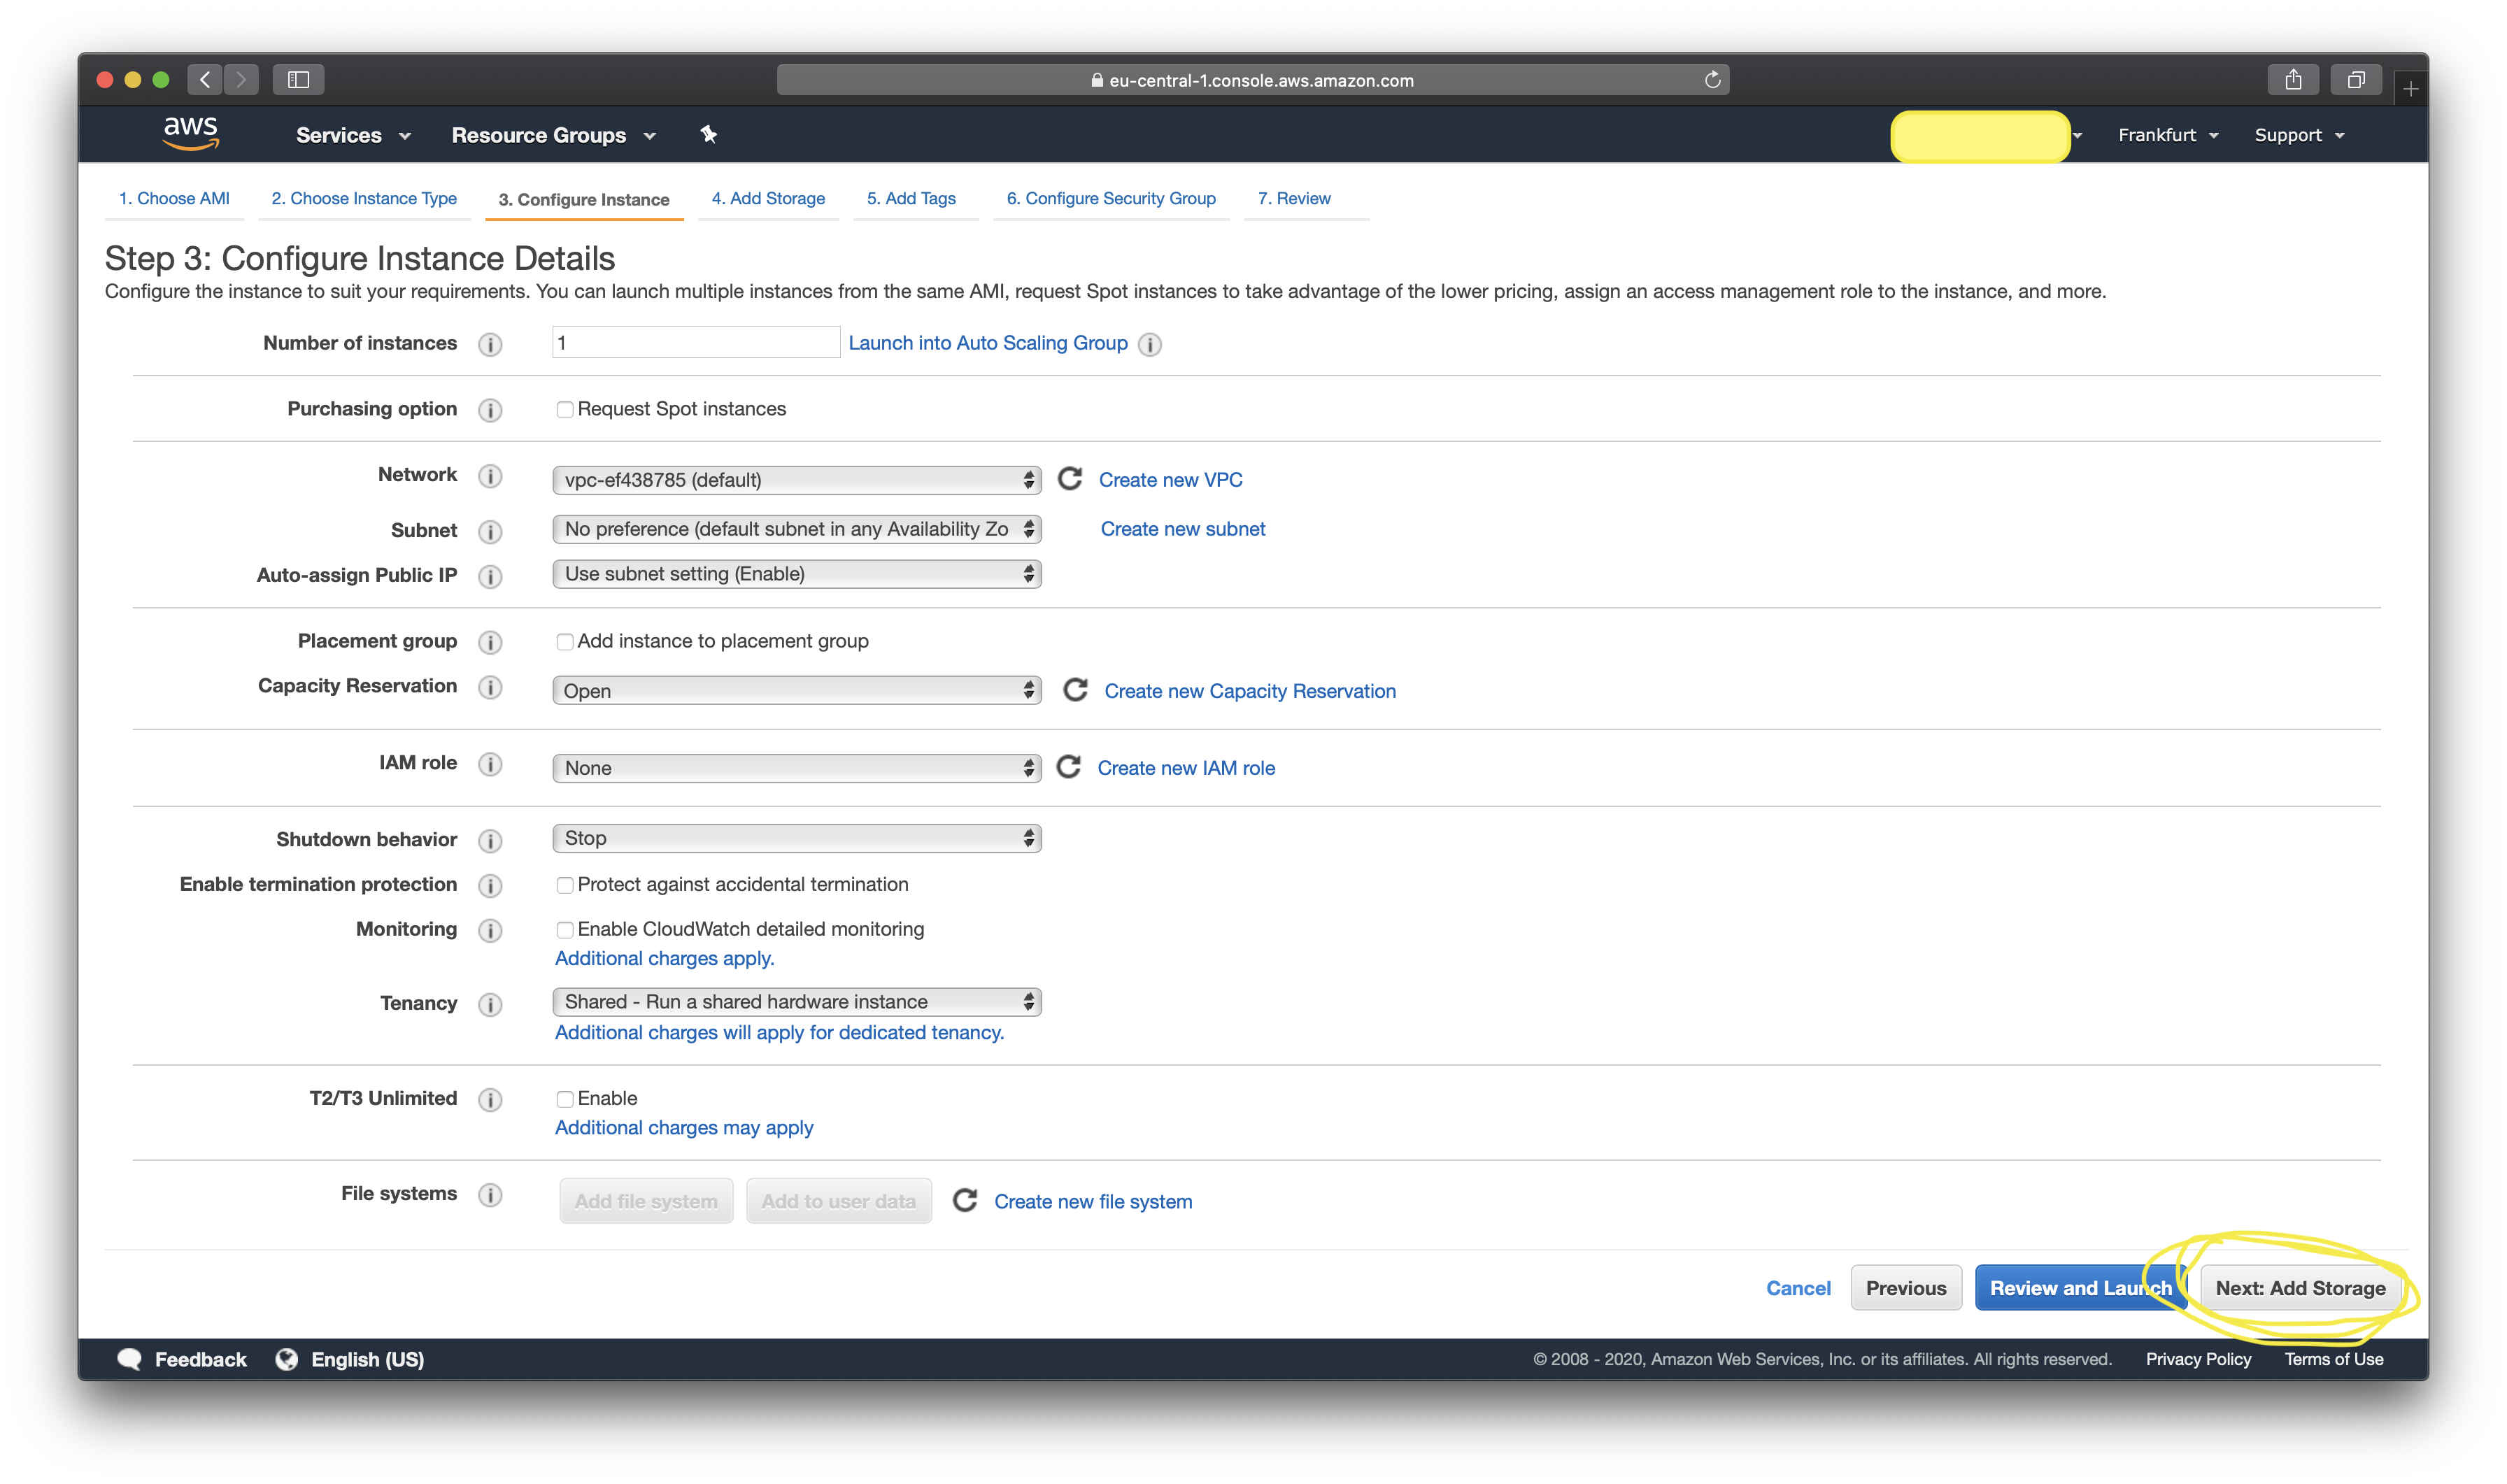Reload page using address bar refresh icon
The image size is (2507, 1484).
[1712, 80]
